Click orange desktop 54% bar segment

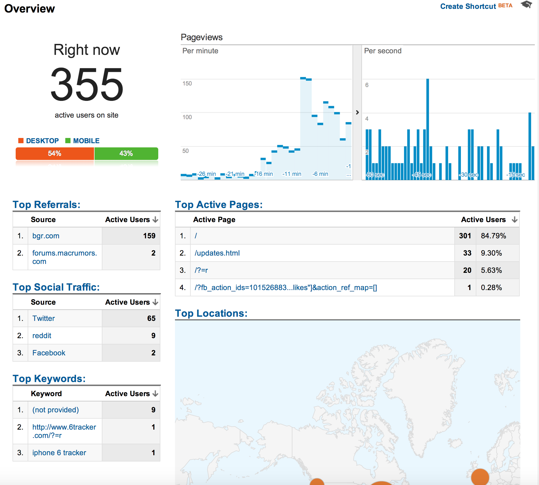pos(55,153)
